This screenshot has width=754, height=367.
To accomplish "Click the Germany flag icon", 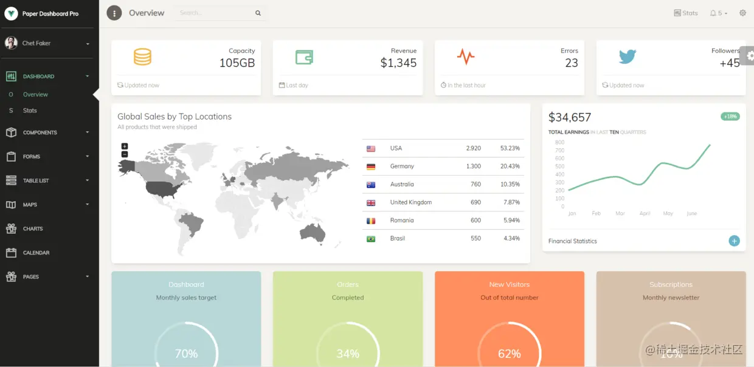I will tap(371, 166).
